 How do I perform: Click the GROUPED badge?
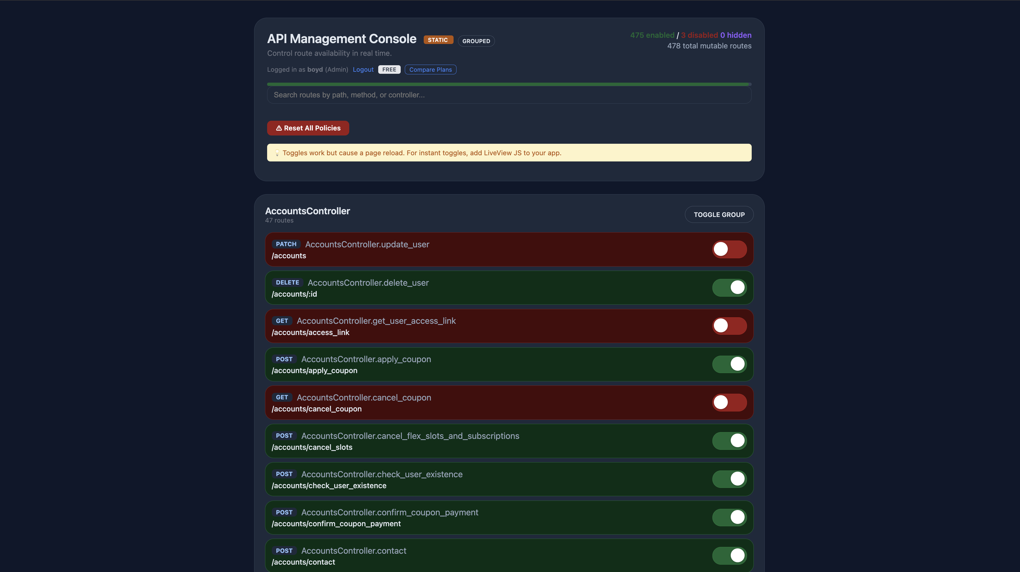[x=476, y=41]
